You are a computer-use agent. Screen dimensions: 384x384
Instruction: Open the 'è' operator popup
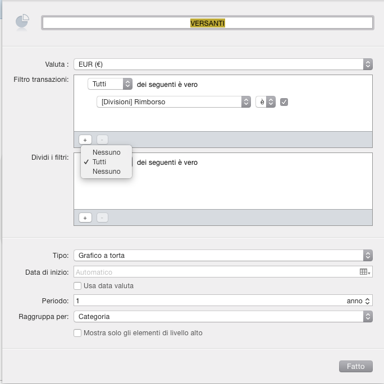(x=266, y=101)
